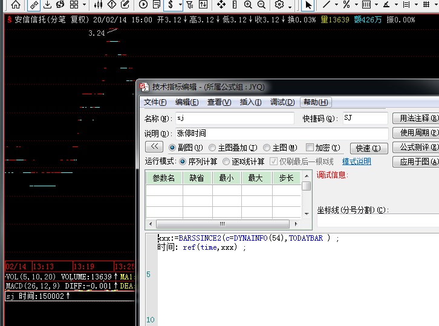Open the 帮助(H) menu
The image size is (439, 326).
coord(316,102)
